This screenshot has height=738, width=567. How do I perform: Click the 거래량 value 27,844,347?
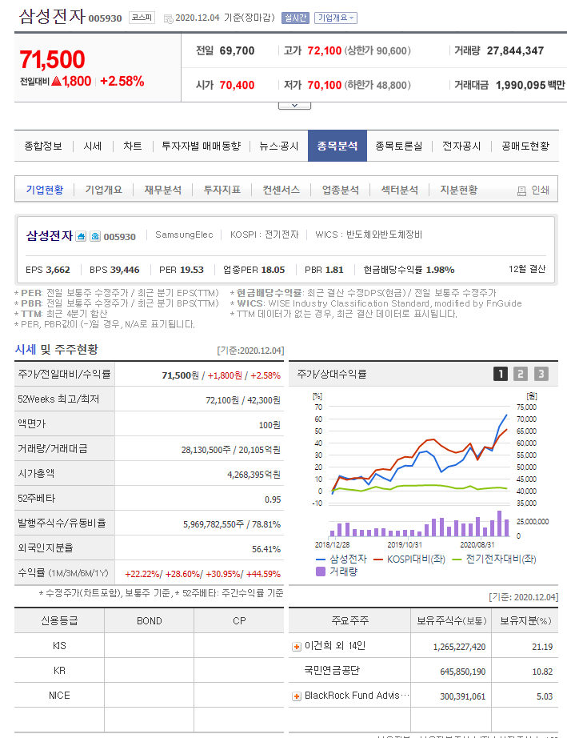coord(515,50)
